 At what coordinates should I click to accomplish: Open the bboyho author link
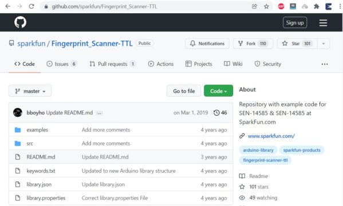click(36, 113)
